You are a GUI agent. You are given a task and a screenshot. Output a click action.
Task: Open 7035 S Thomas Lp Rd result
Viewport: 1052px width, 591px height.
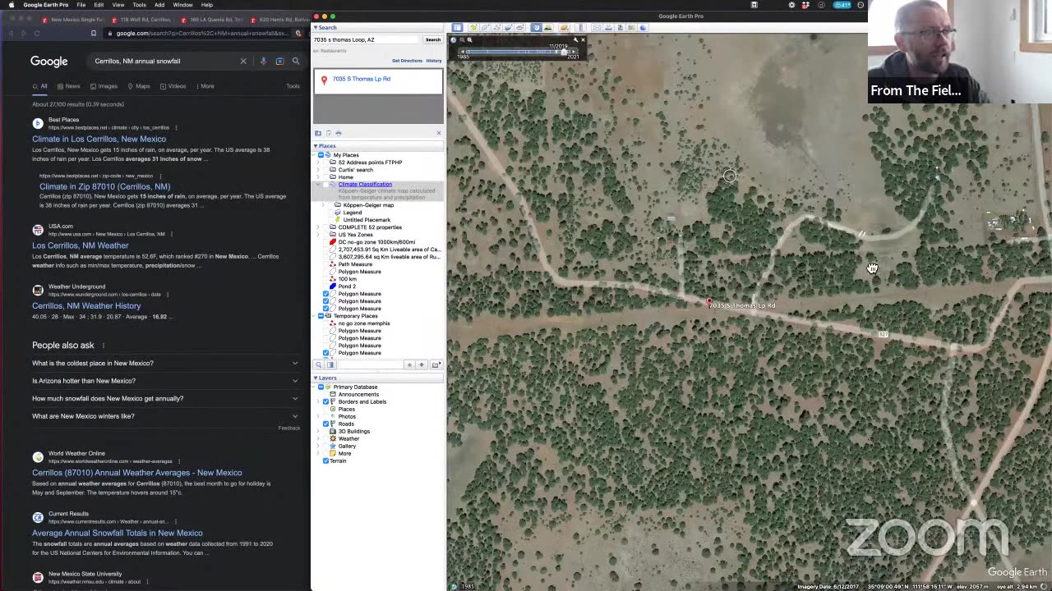(x=362, y=79)
